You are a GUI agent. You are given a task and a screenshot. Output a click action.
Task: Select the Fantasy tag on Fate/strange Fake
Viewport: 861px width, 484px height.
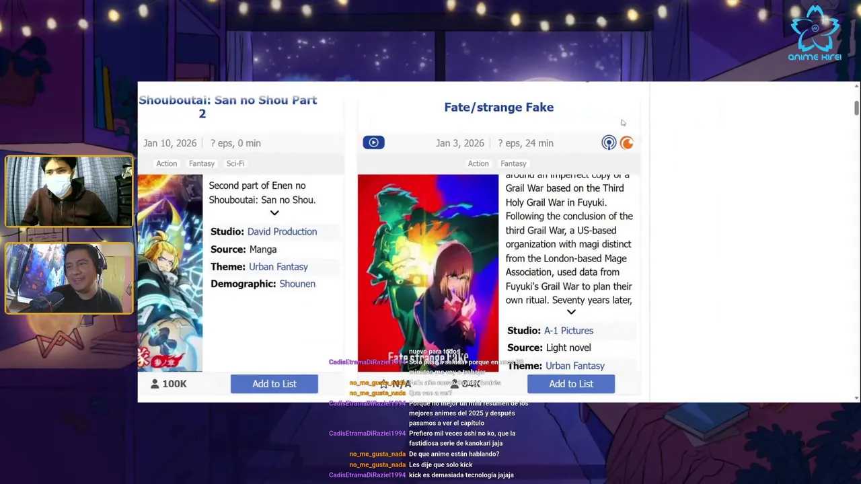coord(513,163)
